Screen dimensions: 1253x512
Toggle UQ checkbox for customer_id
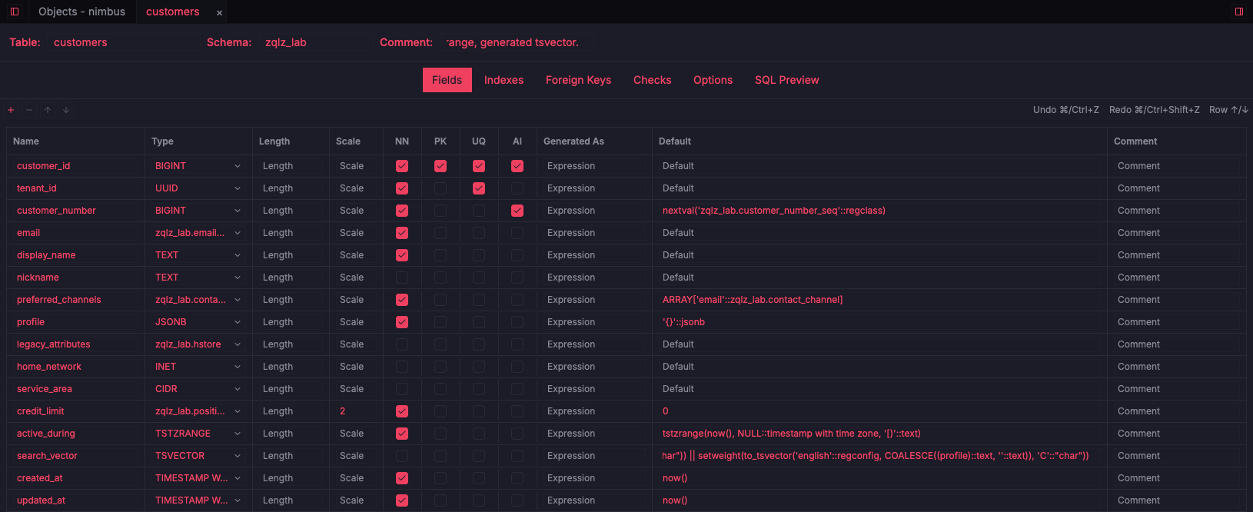click(x=479, y=166)
